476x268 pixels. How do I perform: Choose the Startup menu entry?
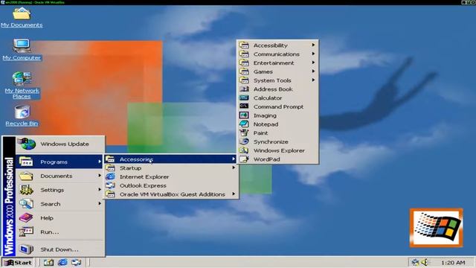pyautogui.click(x=171, y=167)
